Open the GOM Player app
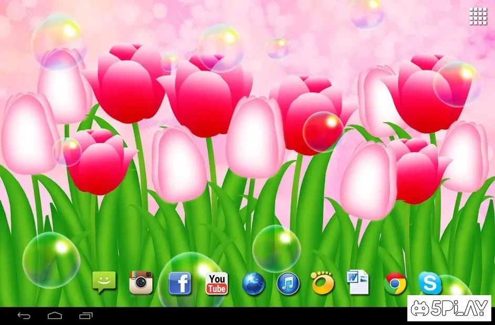 322,283
